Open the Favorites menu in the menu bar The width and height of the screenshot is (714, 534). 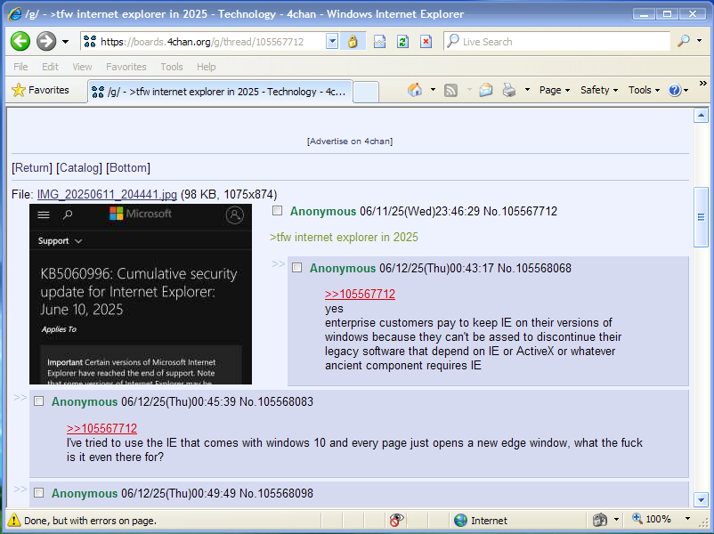(x=126, y=67)
